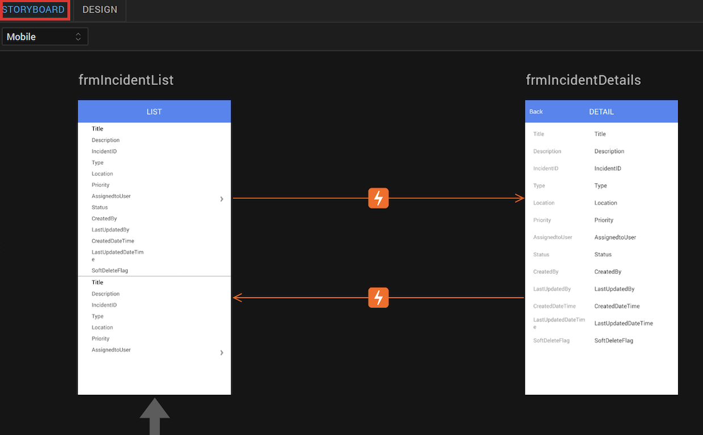
Task: Click the SoftDeleteFlag value in the details form
Action: coord(613,341)
